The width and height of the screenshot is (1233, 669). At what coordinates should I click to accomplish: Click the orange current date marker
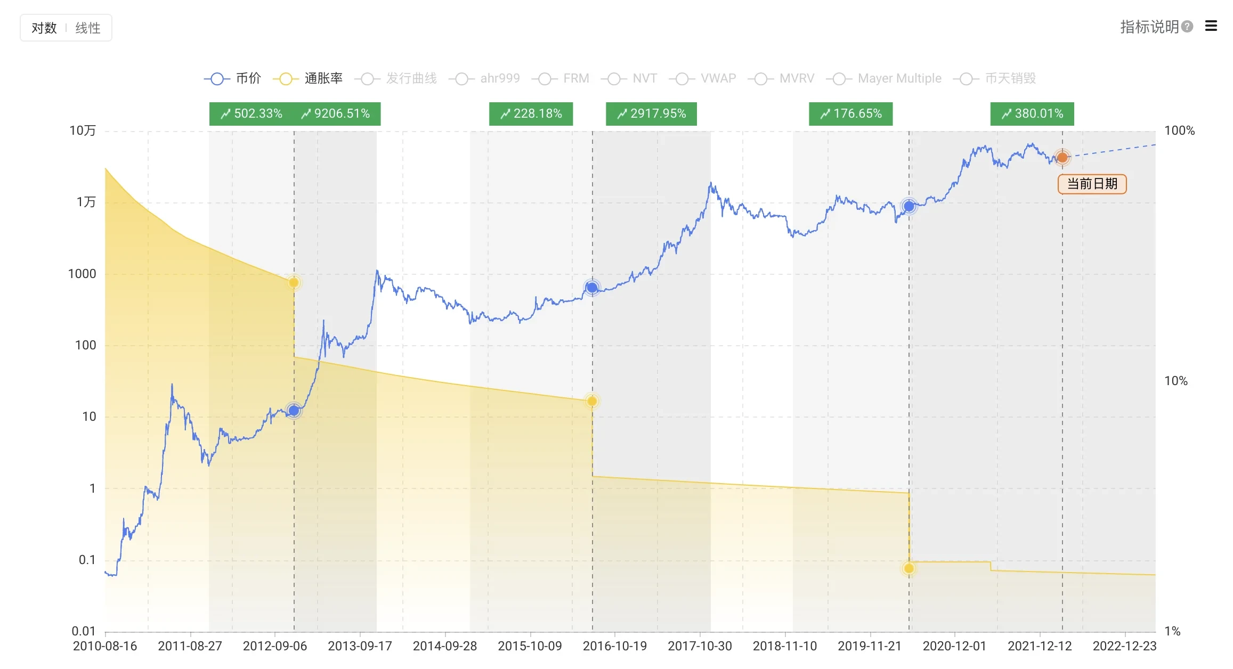tap(1062, 157)
